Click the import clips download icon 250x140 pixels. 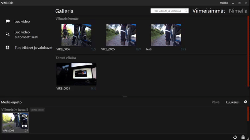tap(7, 47)
